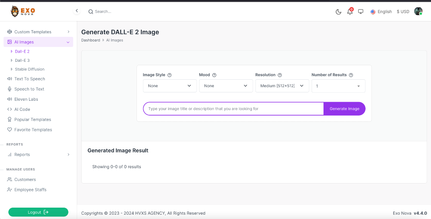Click the search magnifier icon
The image size is (431, 219).
[x=91, y=12]
